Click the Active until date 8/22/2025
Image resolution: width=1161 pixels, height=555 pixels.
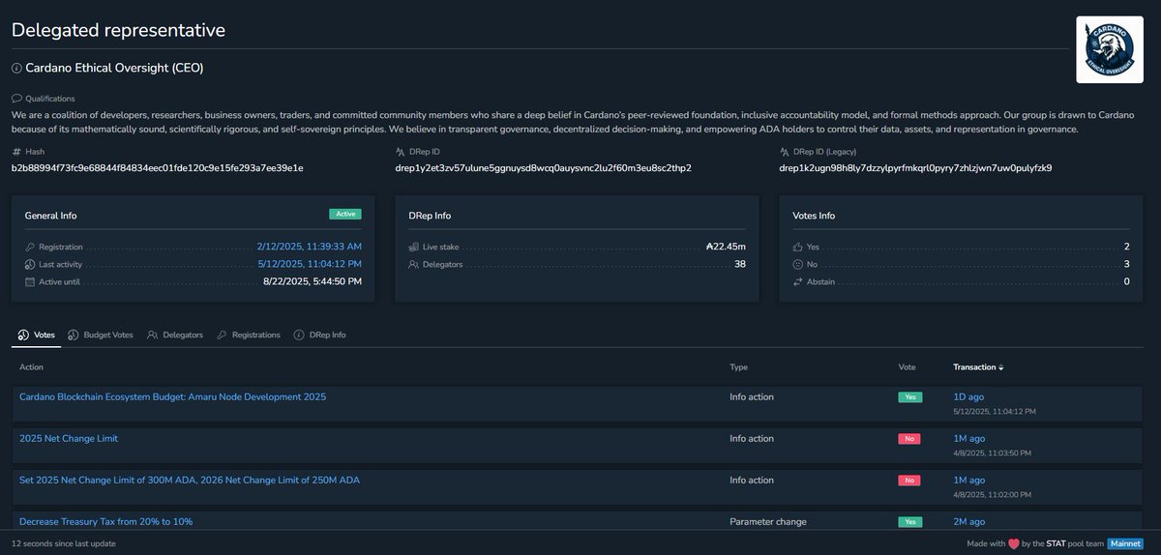coord(313,281)
